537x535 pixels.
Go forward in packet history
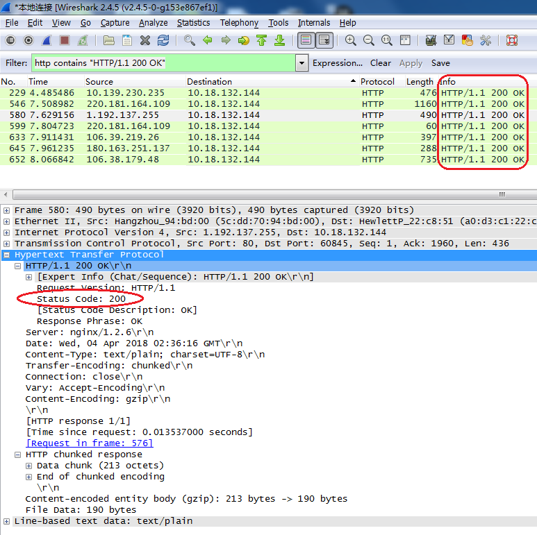tap(226, 40)
